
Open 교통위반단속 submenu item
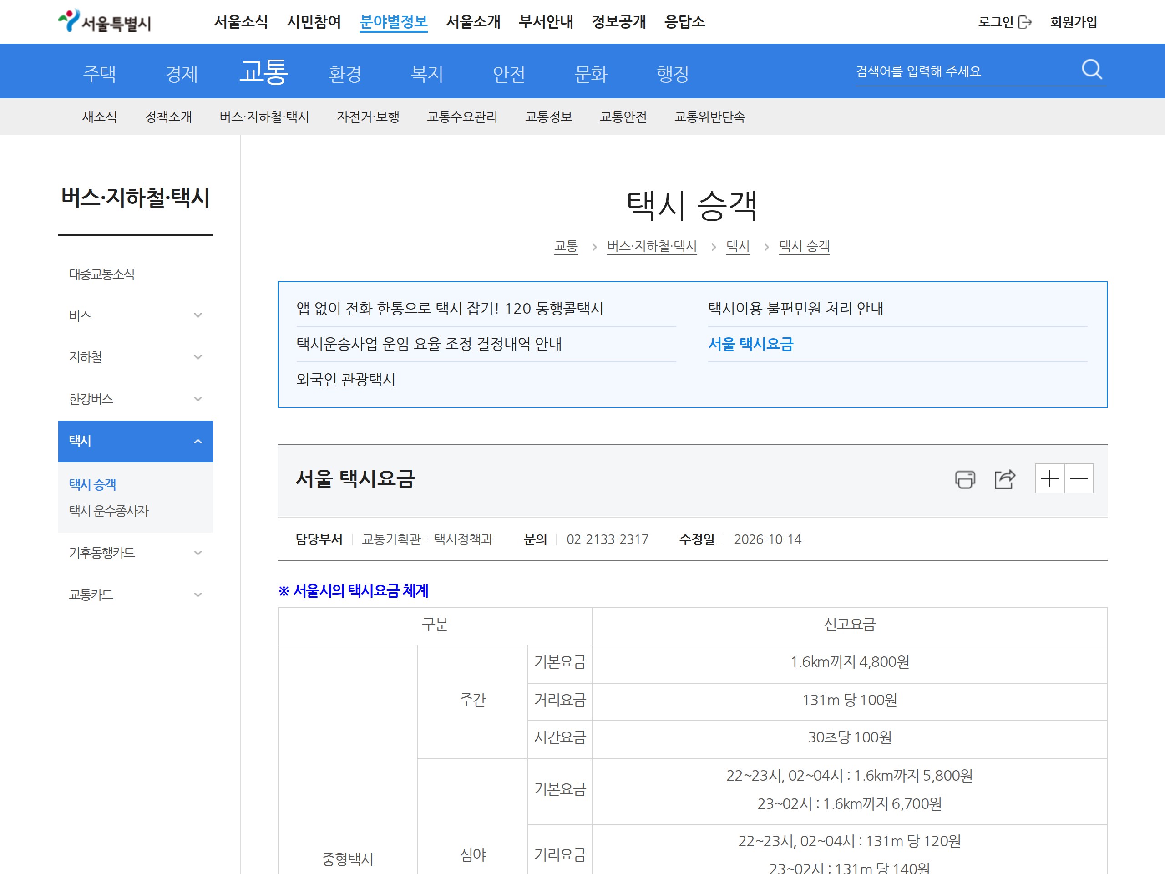click(x=709, y=117)
